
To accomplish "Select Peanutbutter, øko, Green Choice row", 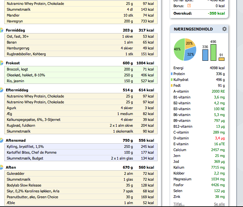I will coord(81,197).
